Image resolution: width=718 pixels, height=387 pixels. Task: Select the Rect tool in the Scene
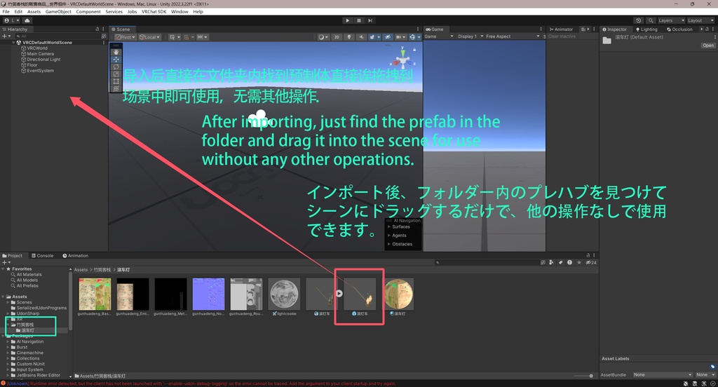tap(116, 81)
